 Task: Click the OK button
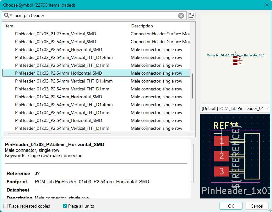231,206
